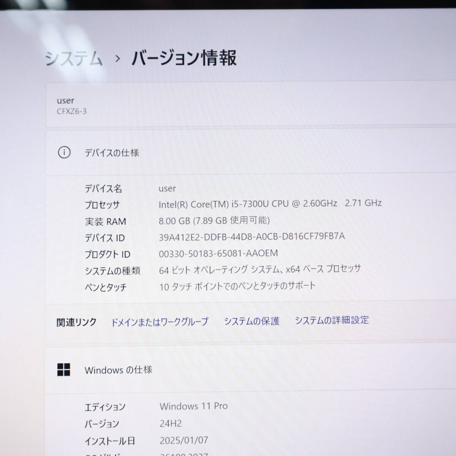Viewport: 456px width, 456px height.
Task: Collapse the デバイスの仕様 section header
Action: point(251,153)
